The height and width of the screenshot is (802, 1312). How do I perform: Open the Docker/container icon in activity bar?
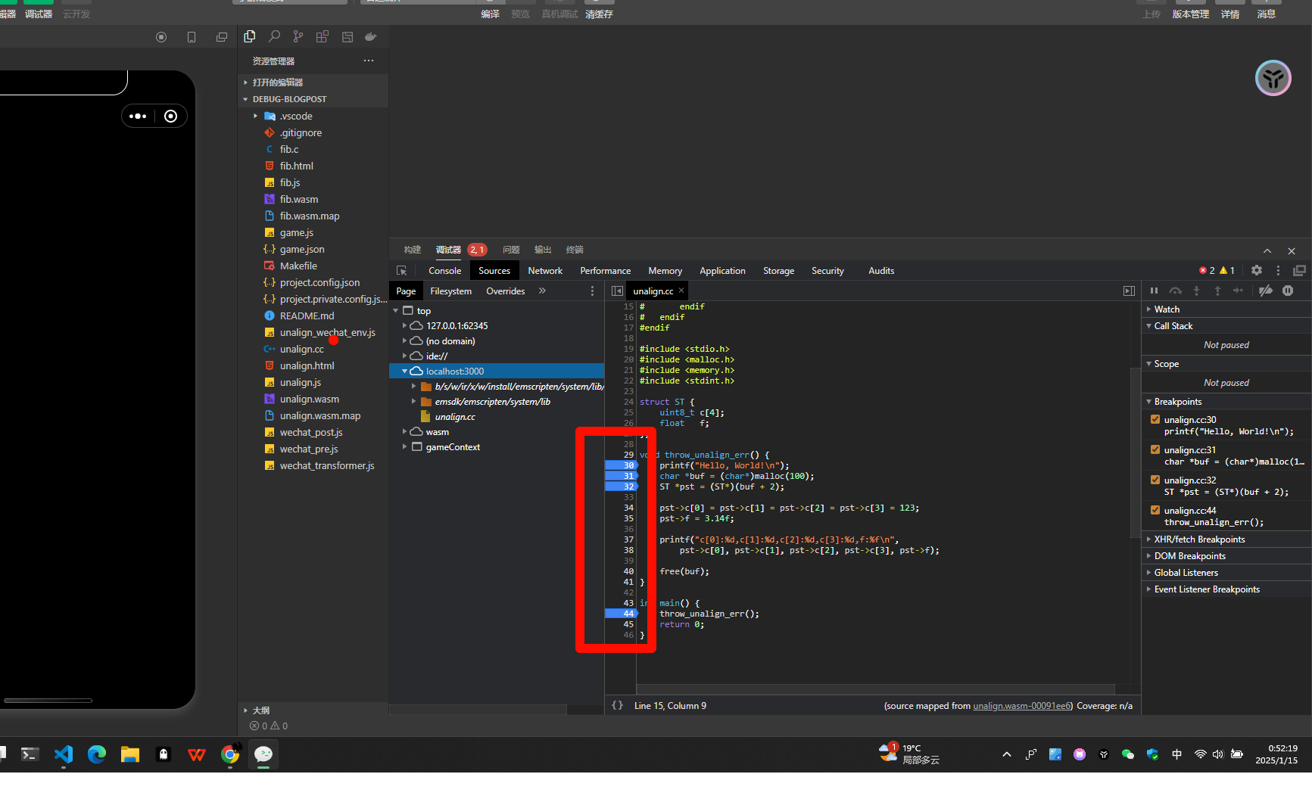(x=370, y=36)
